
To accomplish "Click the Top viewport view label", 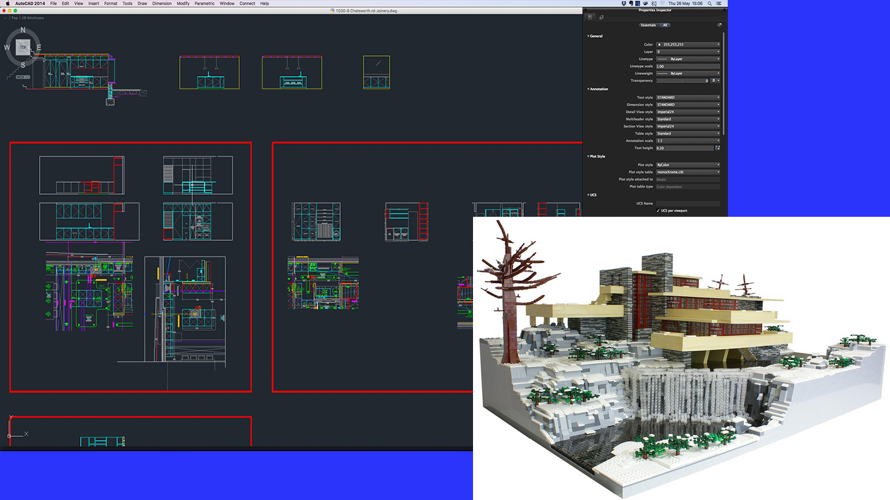I will (14, 18).
